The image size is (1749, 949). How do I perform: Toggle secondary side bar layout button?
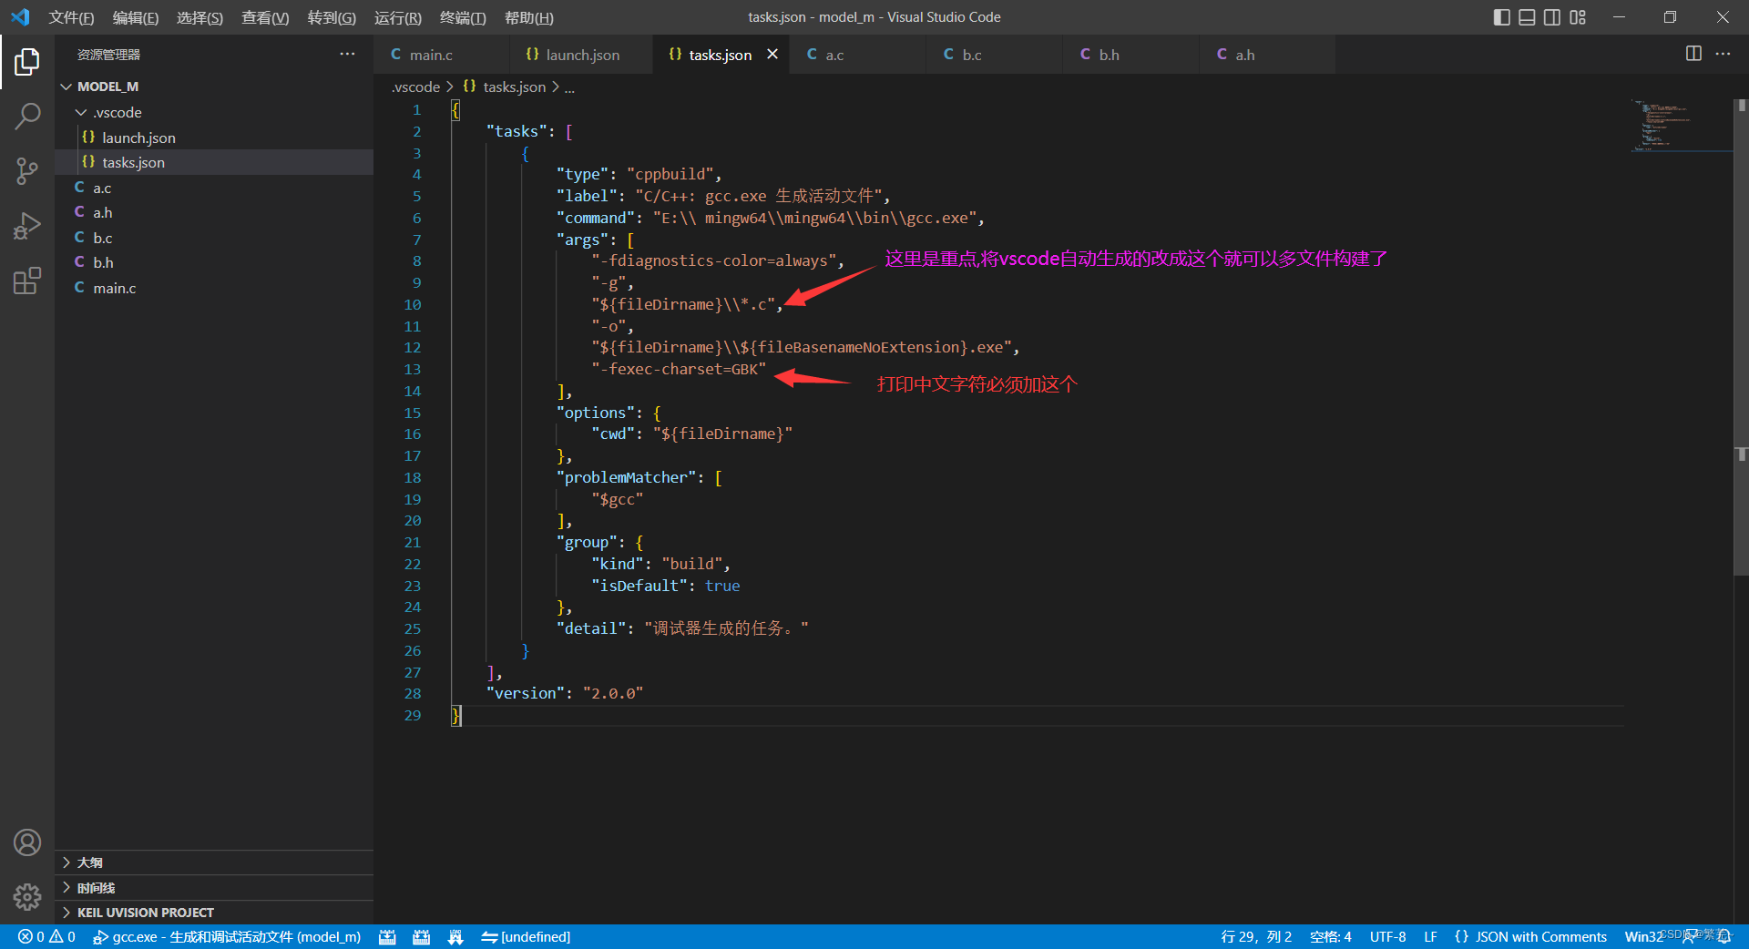tap(1552, 17)
